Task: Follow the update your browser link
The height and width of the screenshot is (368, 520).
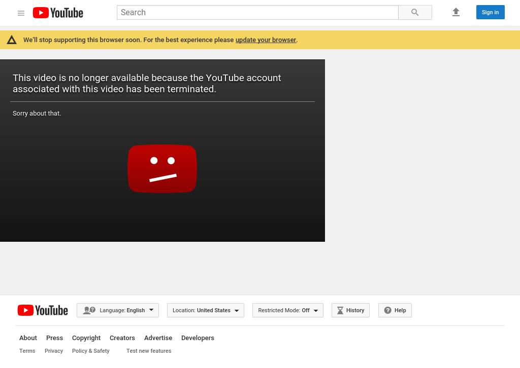Action: [x=266, y=40]
